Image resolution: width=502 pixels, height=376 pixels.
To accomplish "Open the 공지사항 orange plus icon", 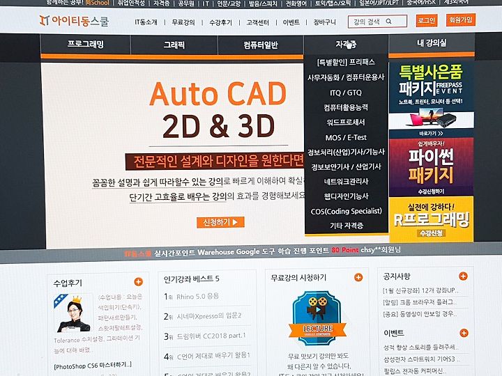I will coord(463,276).
